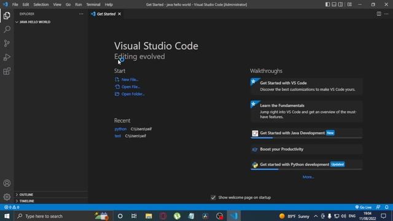Open the Manage gear icon
The height and width of the screenshot is (221, 393).
click(x=7, y=197)
